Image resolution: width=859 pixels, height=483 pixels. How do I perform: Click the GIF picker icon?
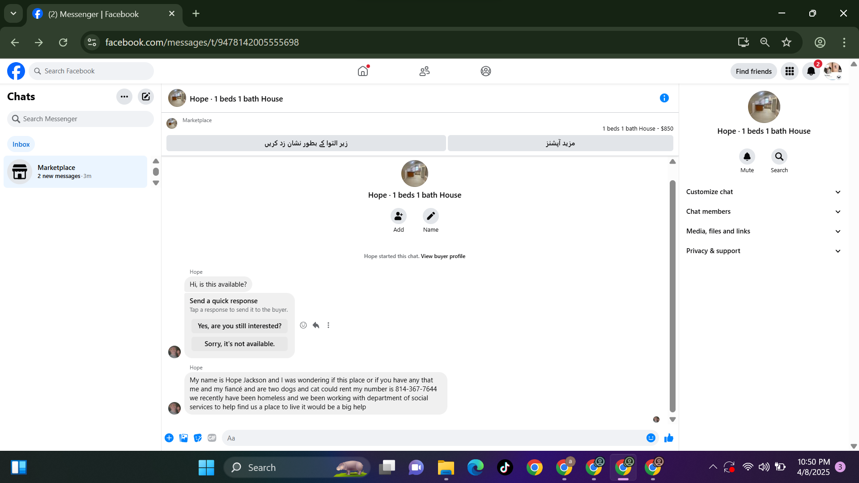[212, 438]
